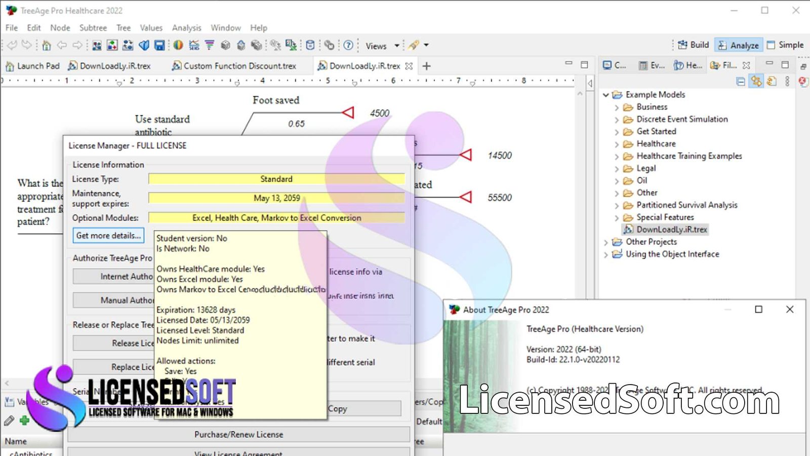Click the purple tornado funnel icon

(210, 46)
